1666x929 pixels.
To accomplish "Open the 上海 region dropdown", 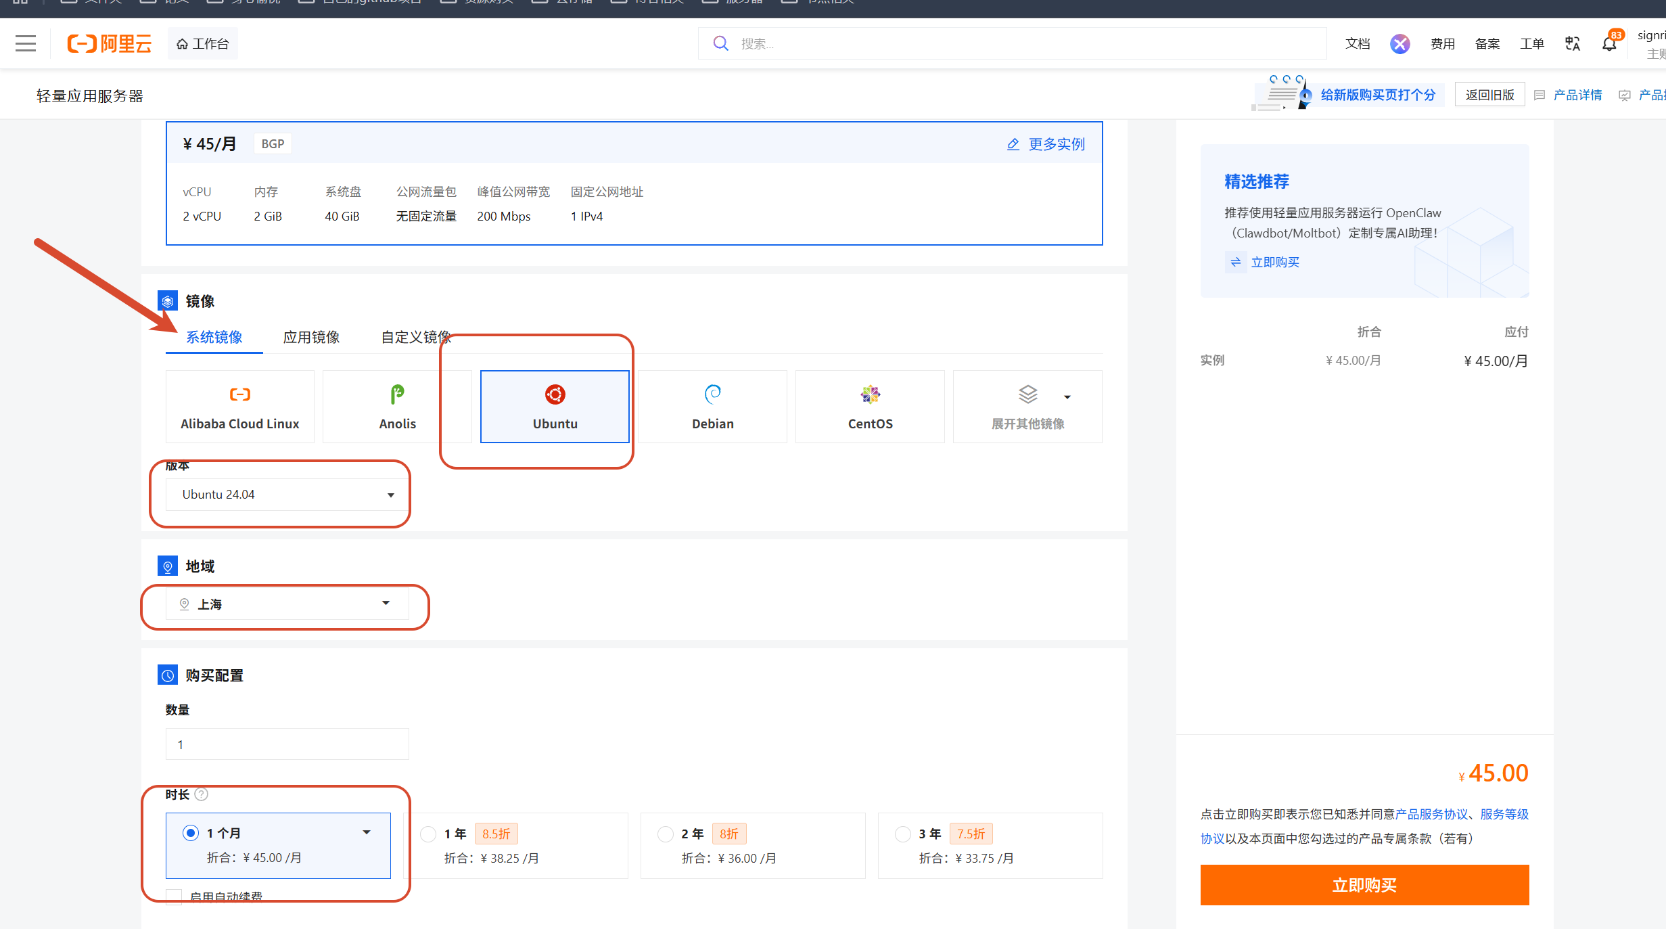I will point(287,604).
